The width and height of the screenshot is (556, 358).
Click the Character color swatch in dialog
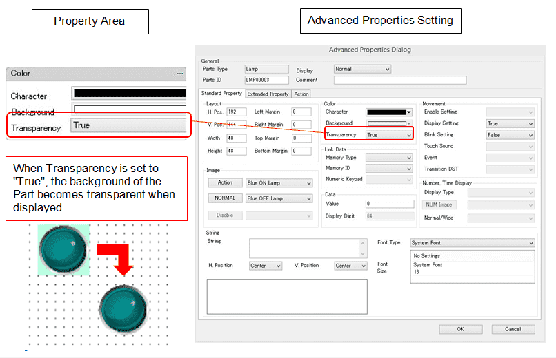pyautogui.click(x=388, y=112)
